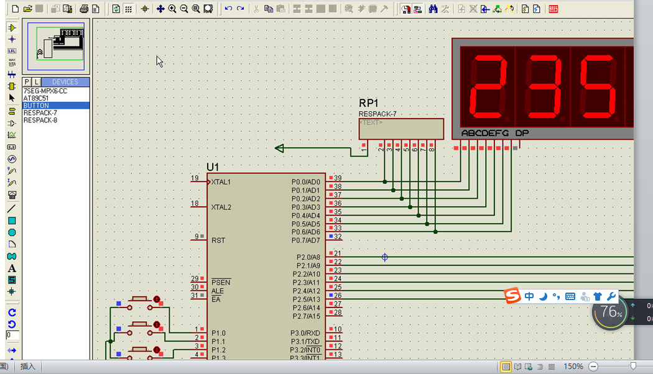The height and width of the screenshot is (374, 653).
Task: Zoom to selected area
Action: pos(208,9)
